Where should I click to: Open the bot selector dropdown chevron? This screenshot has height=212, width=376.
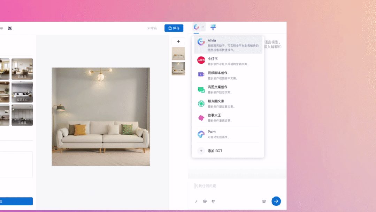(203, 27)
